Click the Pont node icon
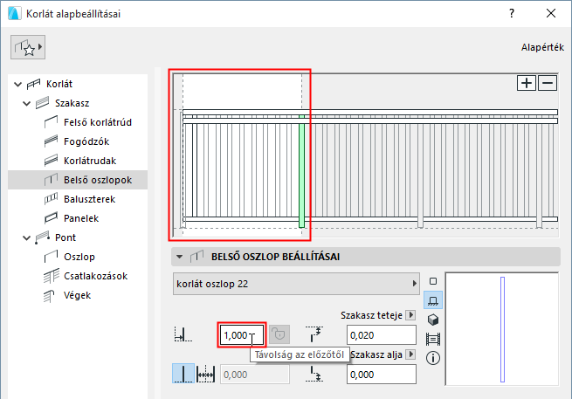The width and height of the screenshot is (572, 399). pos(42,237)
